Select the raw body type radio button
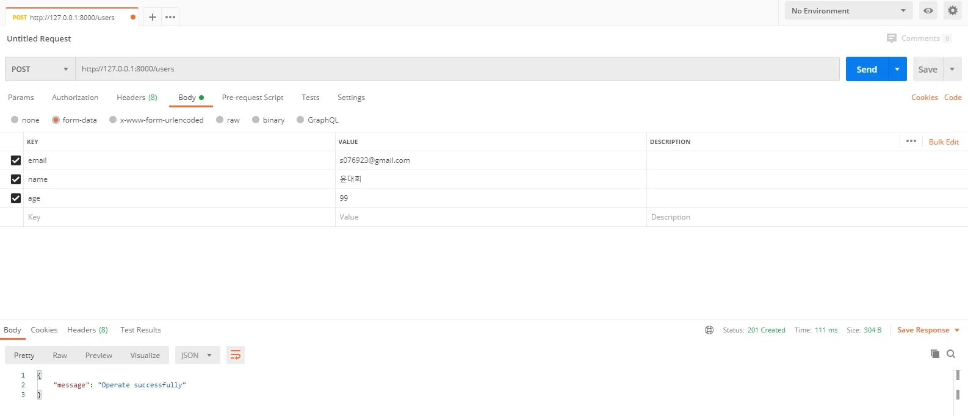The width and height of the screenshot is (968, 416). tap(220, 120)
